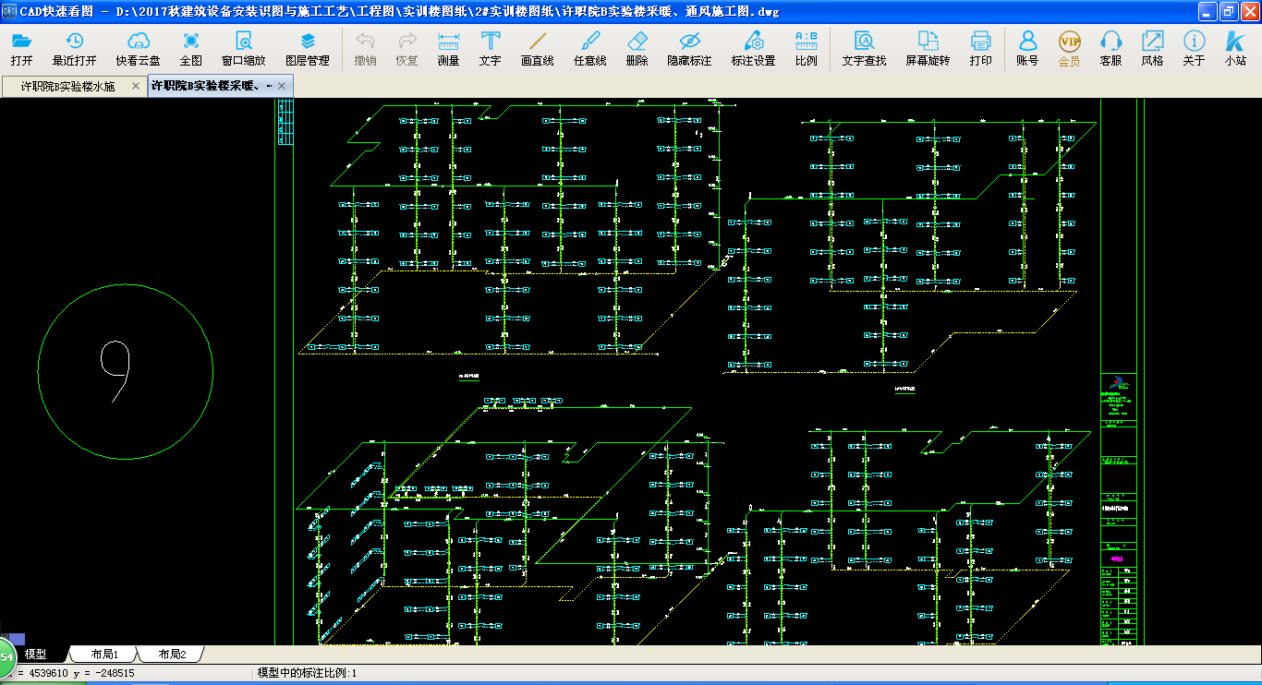Close the 许职院B实验楼采暖 drawing tab

point(281,86)
